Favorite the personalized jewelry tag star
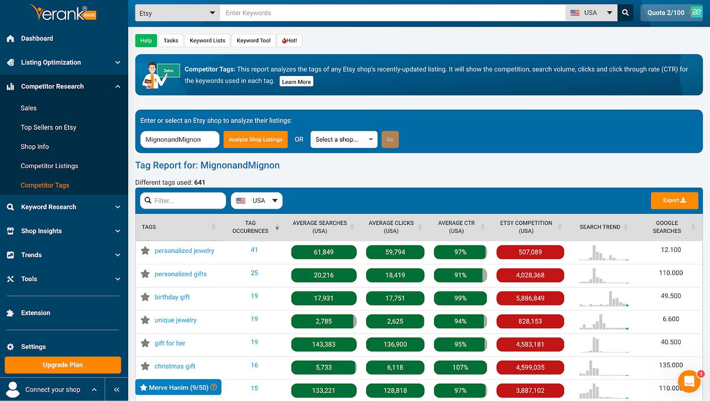The image size is (710, 401). click(145, 250)
